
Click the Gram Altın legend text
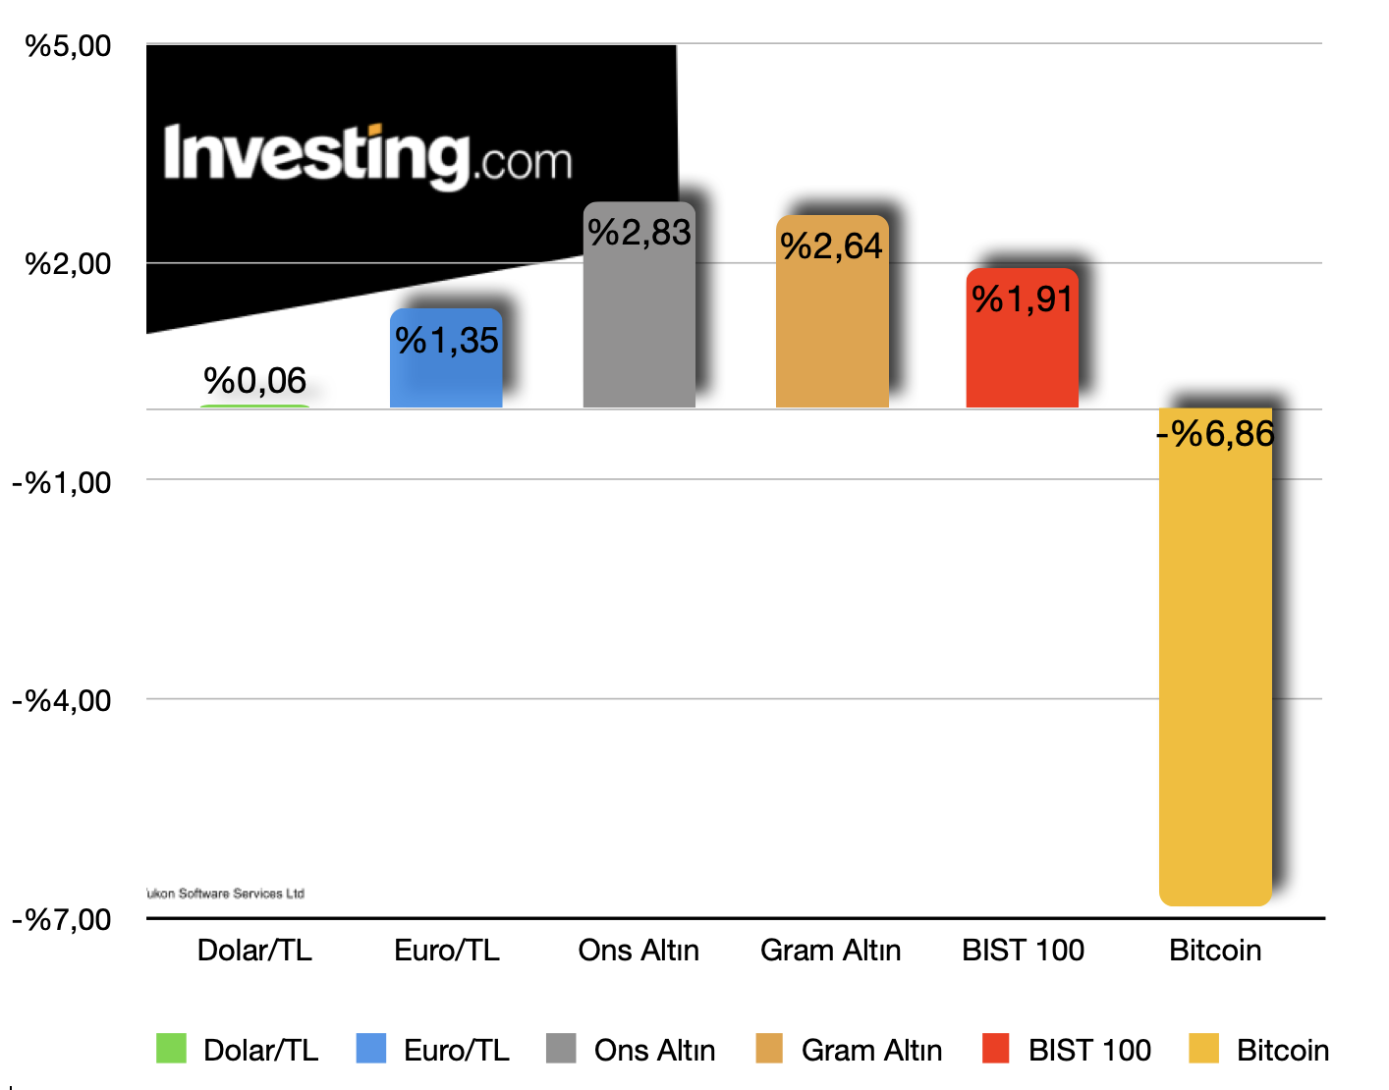click(x=872, y=1051)
